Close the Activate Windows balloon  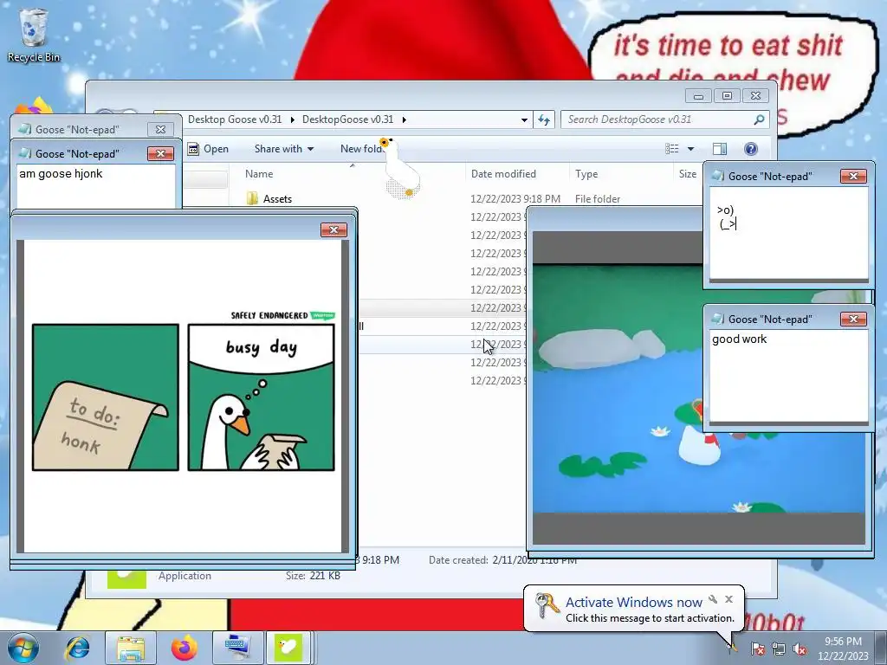728,599
